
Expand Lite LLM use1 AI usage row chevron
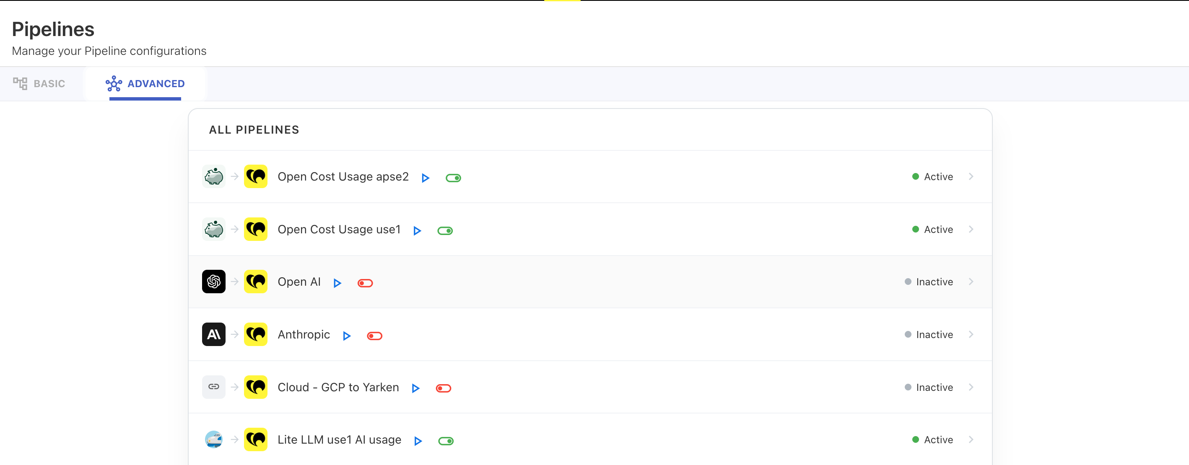tap(971, 439)
